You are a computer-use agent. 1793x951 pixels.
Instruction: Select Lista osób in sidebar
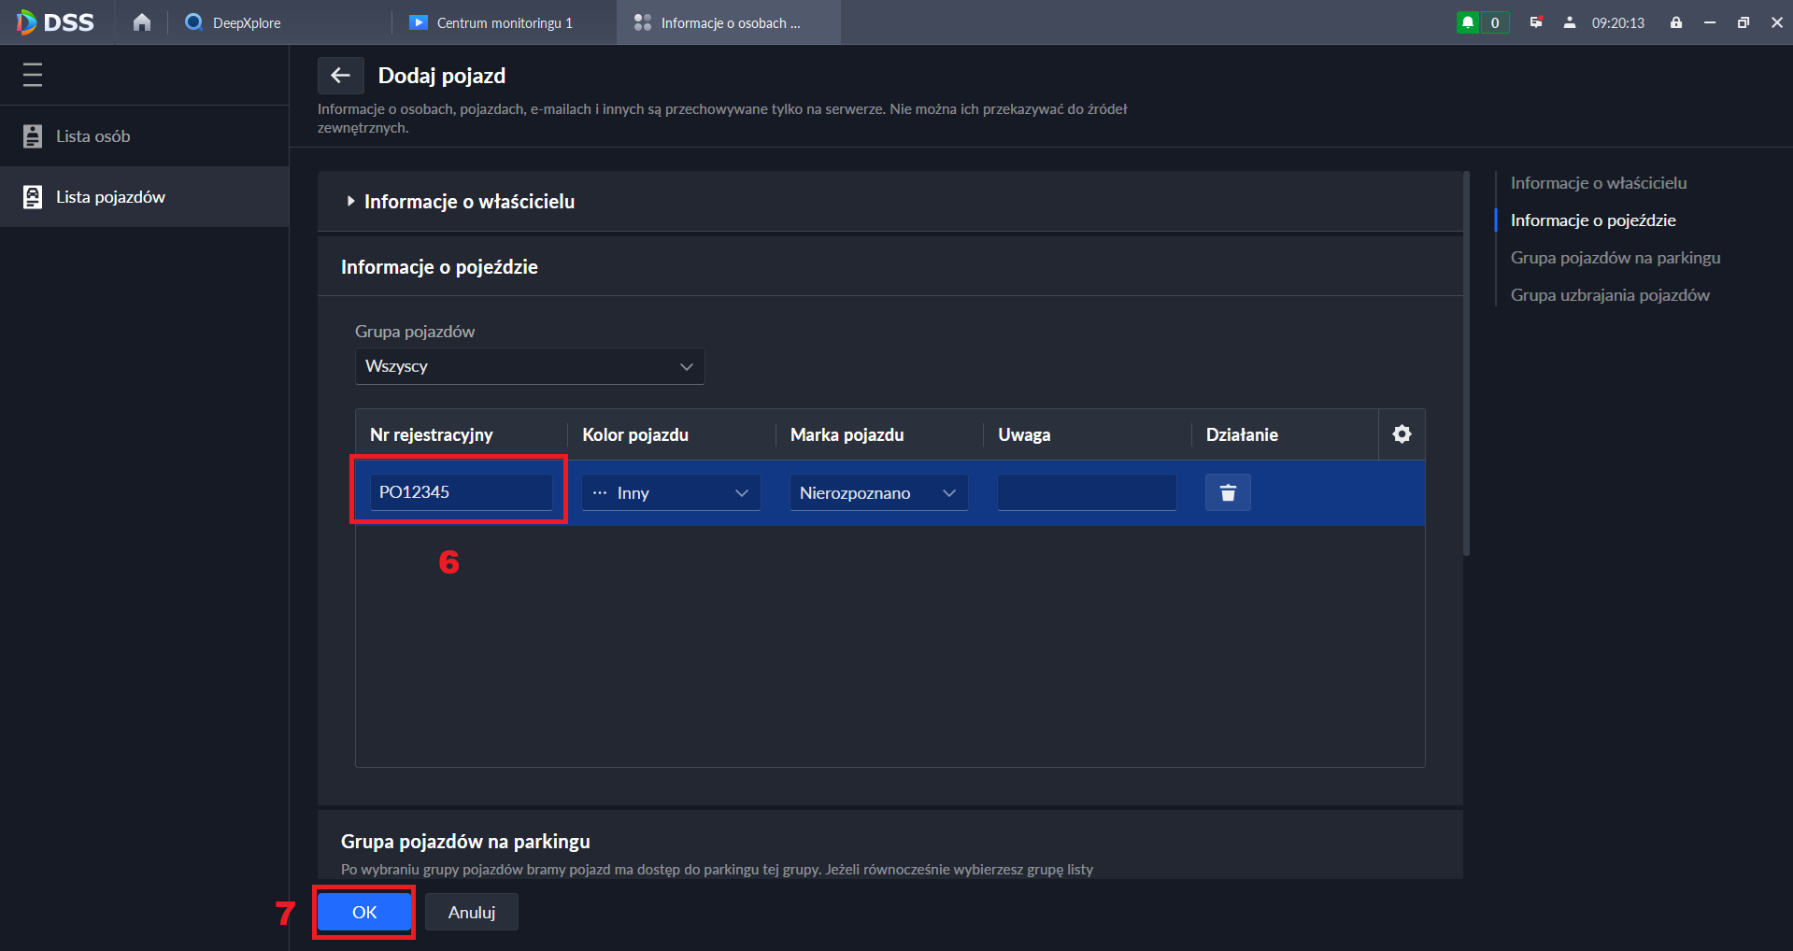point(92,136)
